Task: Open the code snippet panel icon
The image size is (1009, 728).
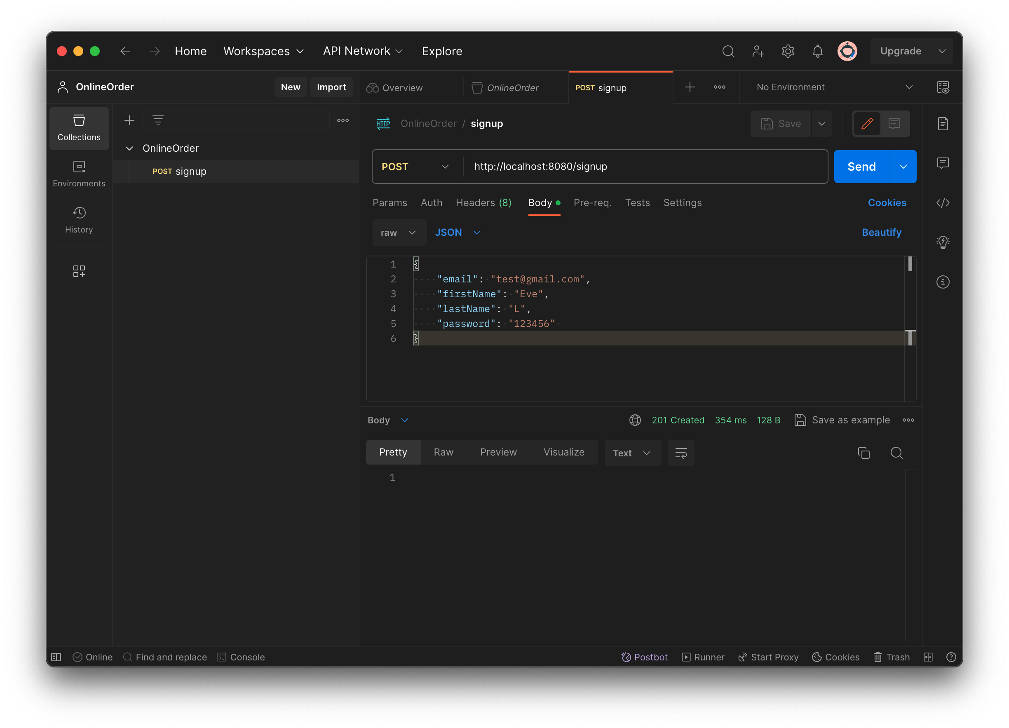Action: coord(942,203)
